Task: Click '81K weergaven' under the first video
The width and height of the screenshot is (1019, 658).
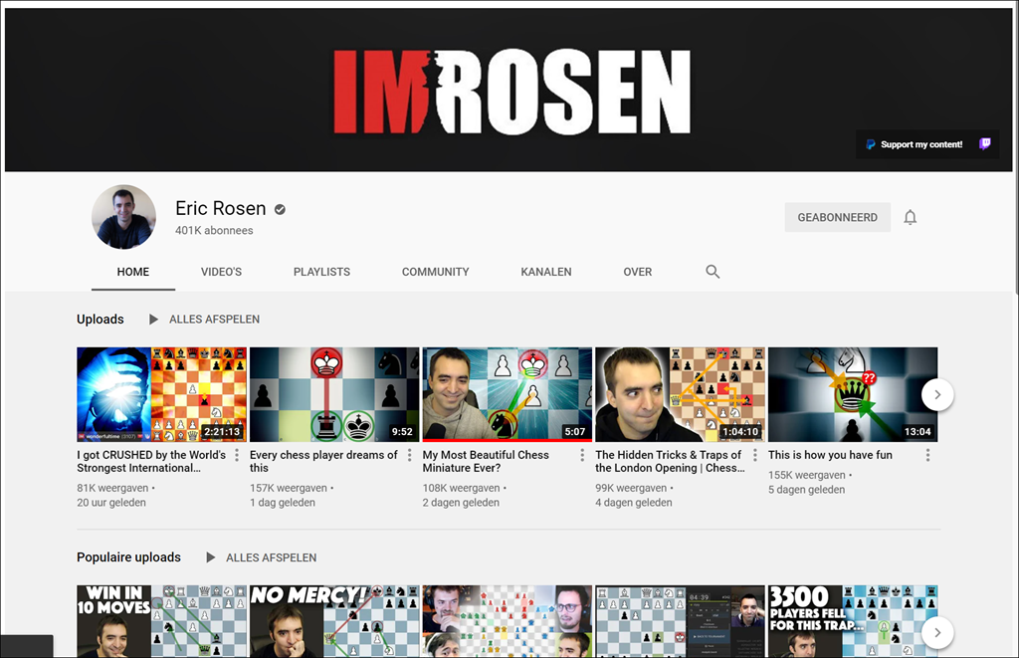Action: (x=113, y=488)
